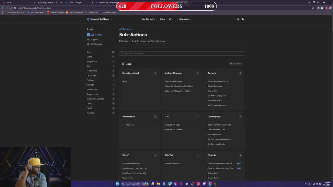Open the Aliexpress Shopping bookmark
The height and width of the screenshot is (187, 333).
[56, 12]
